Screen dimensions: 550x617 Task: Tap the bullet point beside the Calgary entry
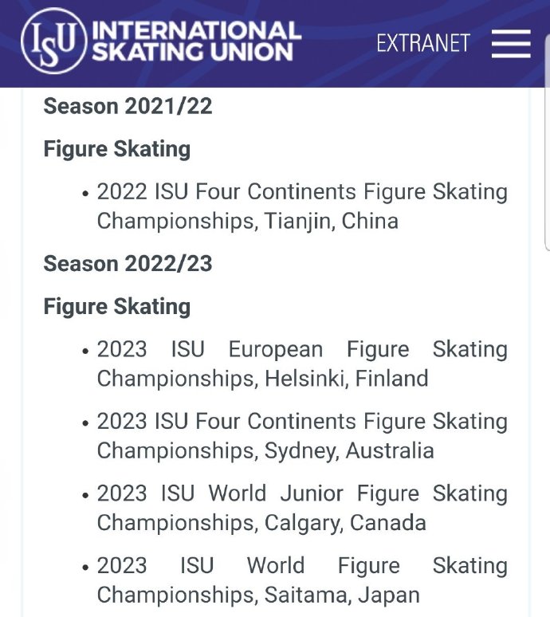coord(85,495)
